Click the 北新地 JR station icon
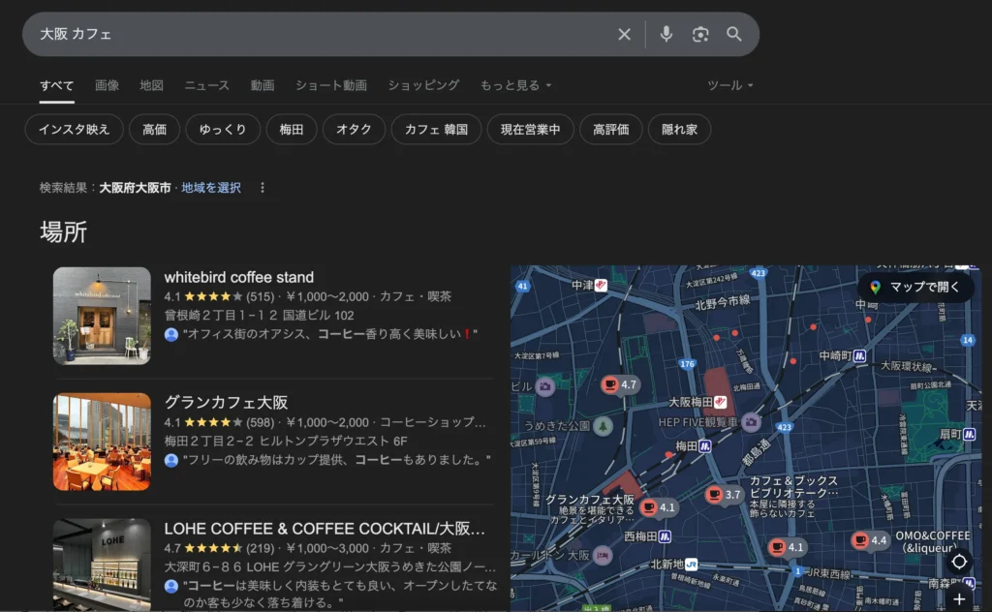This screenshot has width=992, height=612. coord(692,564)
